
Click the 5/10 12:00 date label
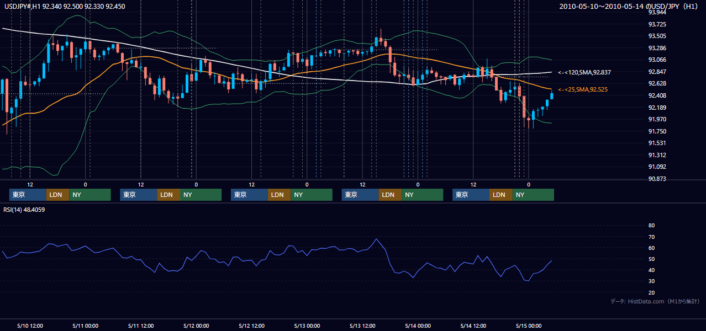point(30,325)
